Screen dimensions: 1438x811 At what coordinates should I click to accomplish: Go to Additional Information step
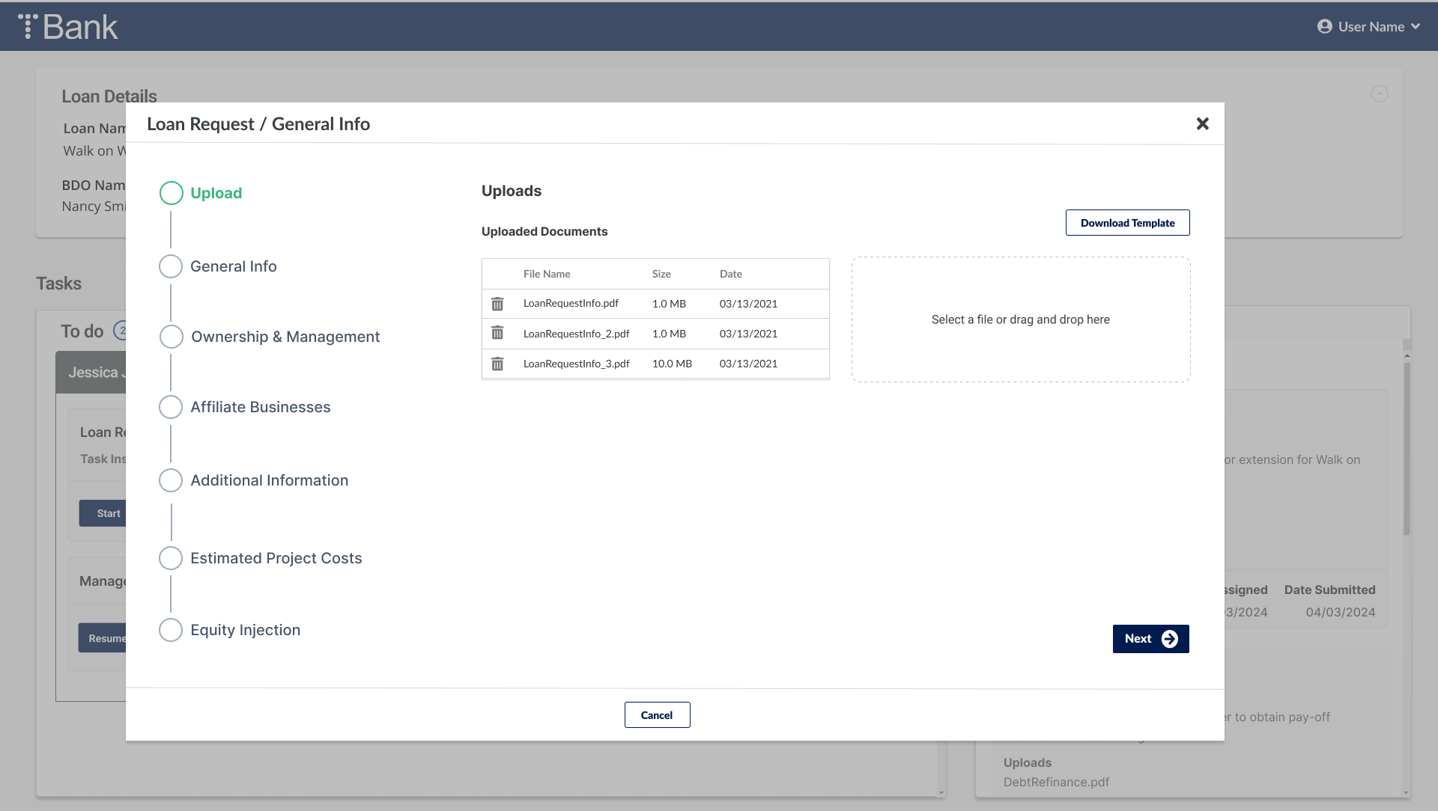tap(269, 480)
